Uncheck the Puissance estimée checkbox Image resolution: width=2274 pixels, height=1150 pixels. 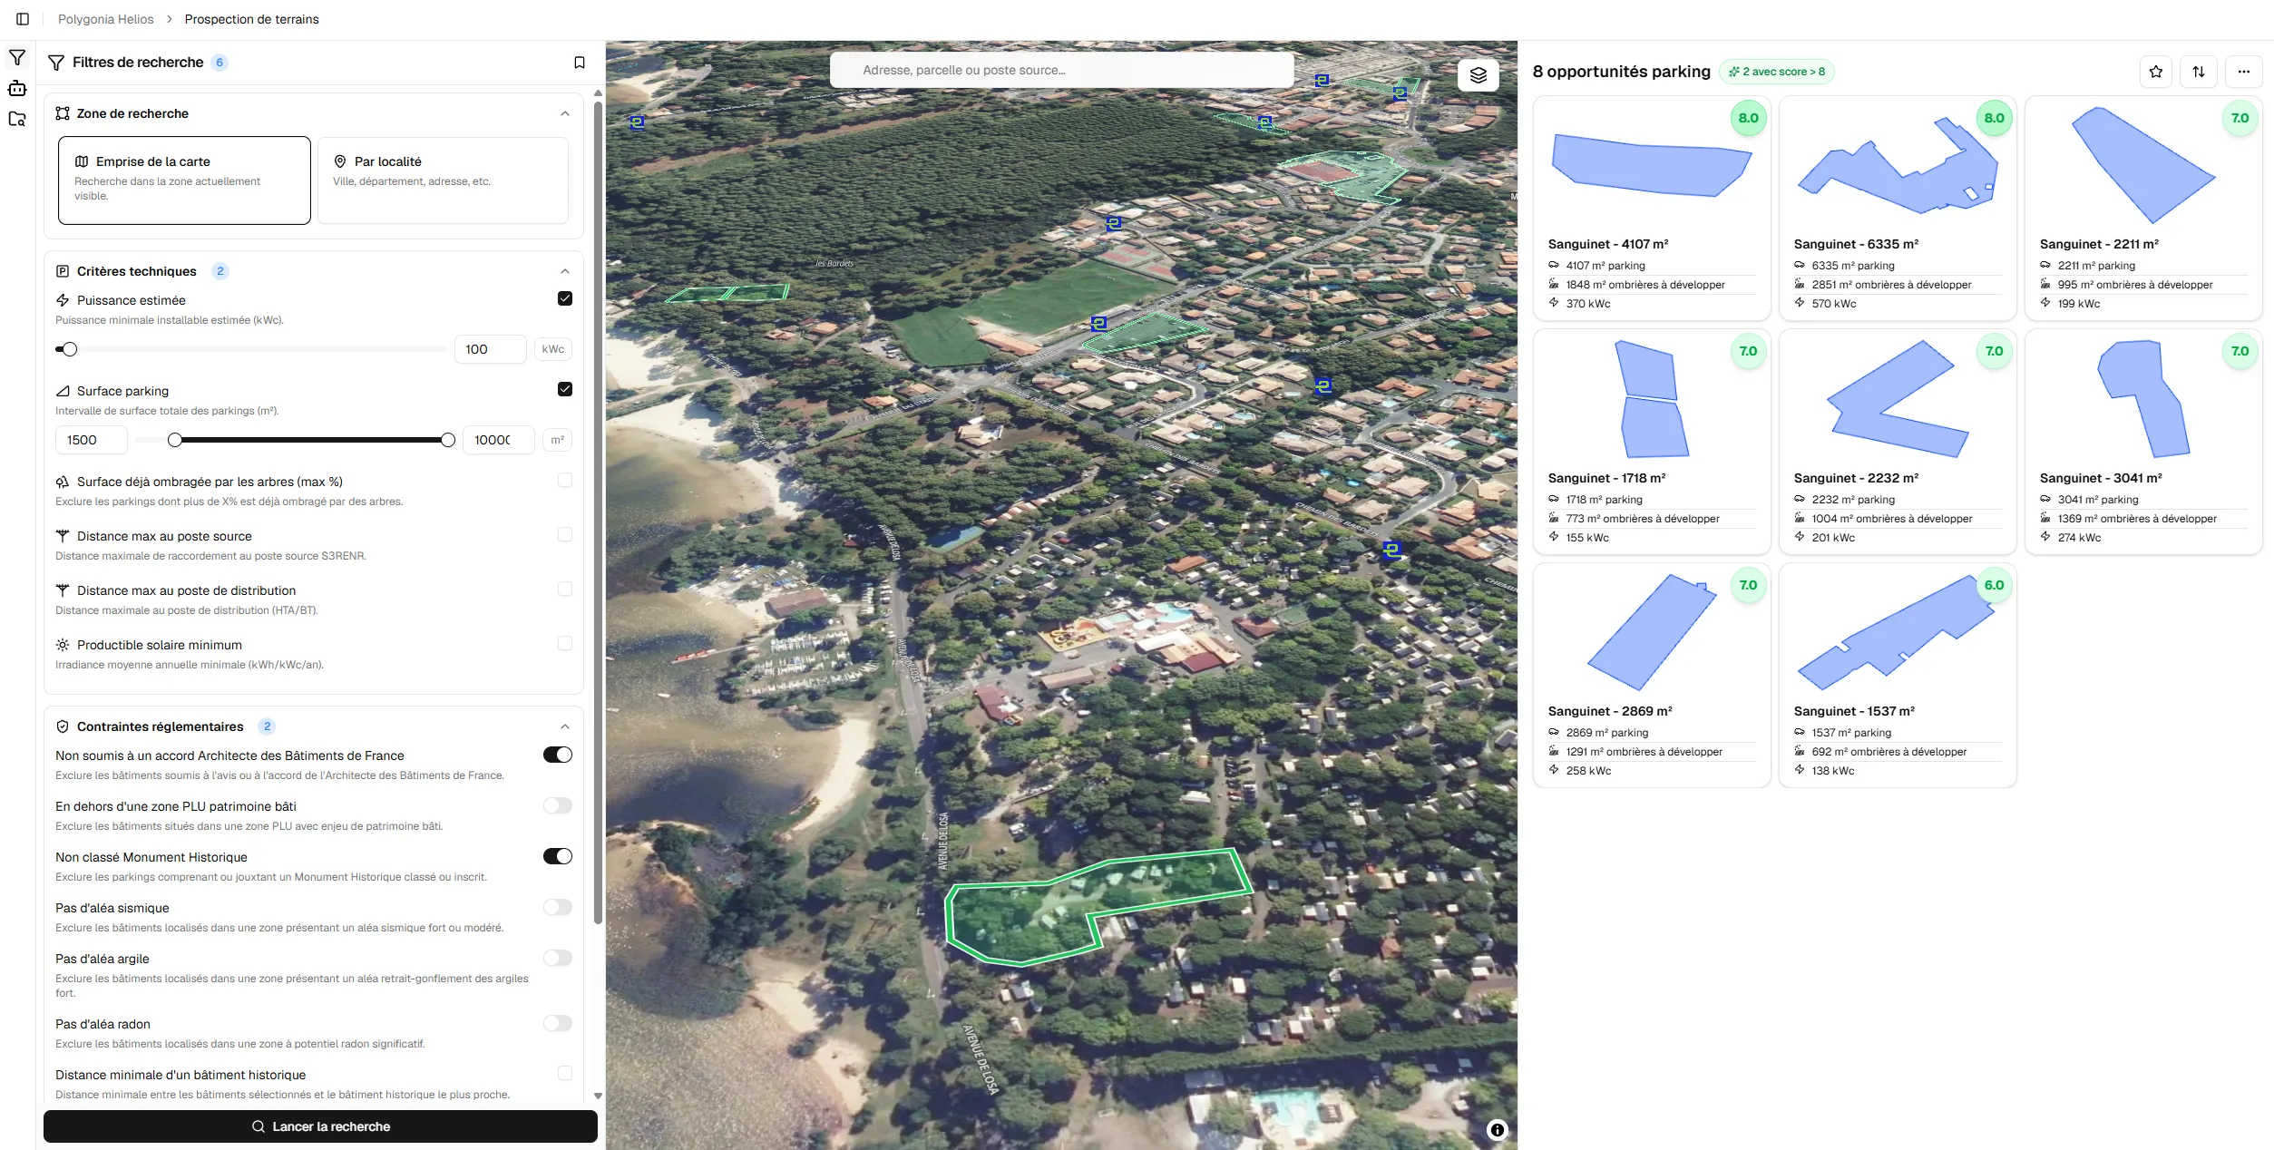coord(565,298)
